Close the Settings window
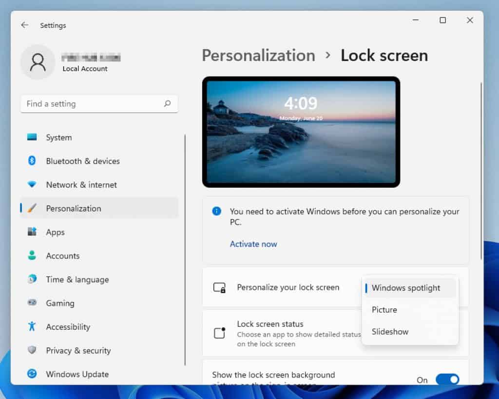 coord(470,20)
